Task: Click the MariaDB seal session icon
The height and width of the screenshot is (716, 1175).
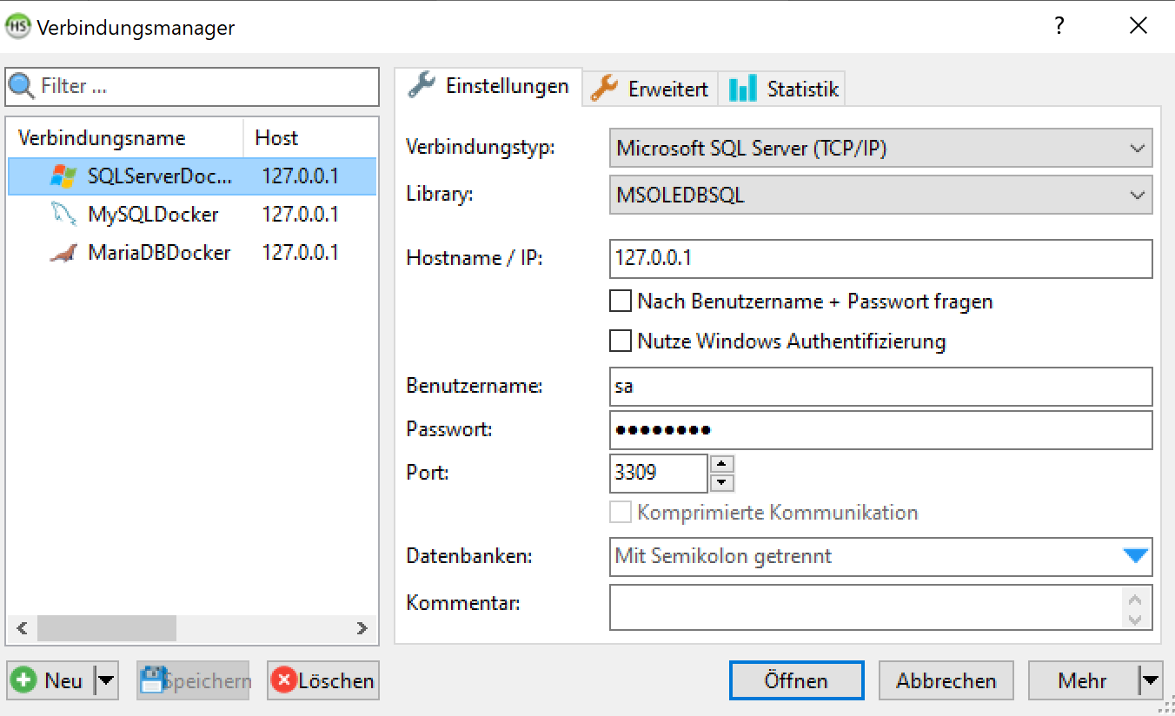Action: (63, 253)
